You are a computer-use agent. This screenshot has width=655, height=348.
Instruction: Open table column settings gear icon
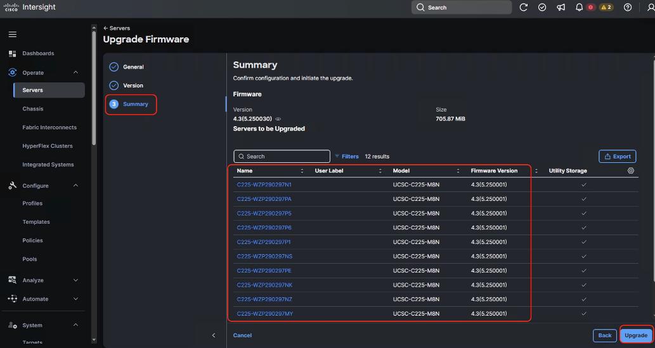click(630, 171)
